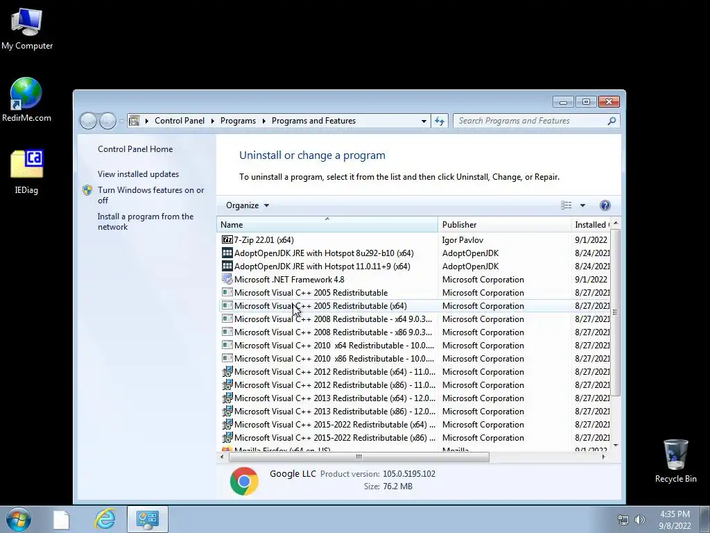Click icon of Visual C++ 2012 (x64) row

click(x=227, y=372)
